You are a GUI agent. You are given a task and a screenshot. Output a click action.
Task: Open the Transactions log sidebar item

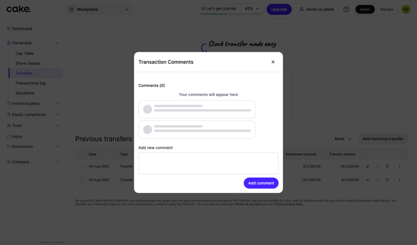(30, 83)
